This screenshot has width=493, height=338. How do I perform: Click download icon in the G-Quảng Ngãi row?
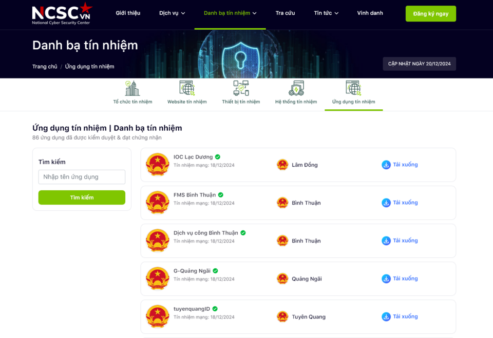[386, 279]
